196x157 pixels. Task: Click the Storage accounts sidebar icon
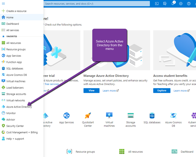4,94
